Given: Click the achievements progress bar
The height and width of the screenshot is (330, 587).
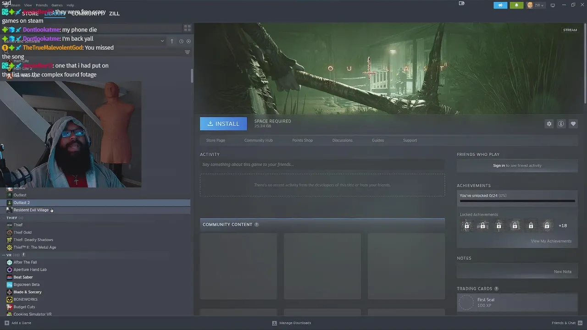Looking at the screenshot, I should tap(517, 201).
